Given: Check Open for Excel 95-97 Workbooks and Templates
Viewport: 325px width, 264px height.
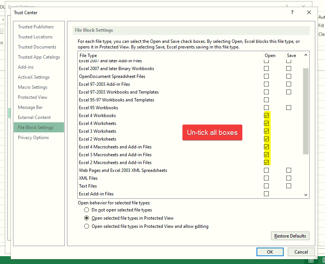Looking at the screenshot, I should 266,100.
